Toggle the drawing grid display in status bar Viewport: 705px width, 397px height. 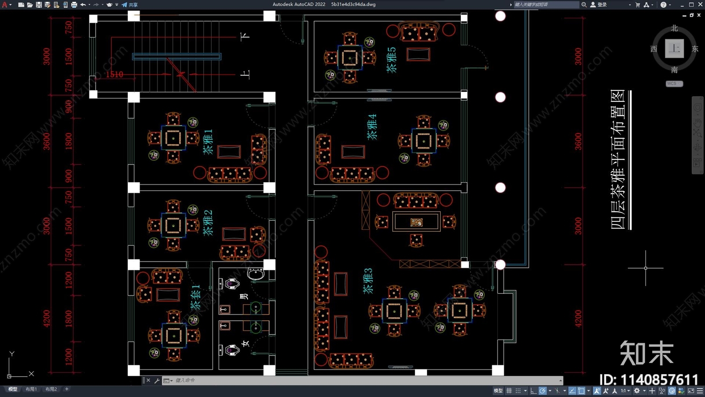(509, 390)
